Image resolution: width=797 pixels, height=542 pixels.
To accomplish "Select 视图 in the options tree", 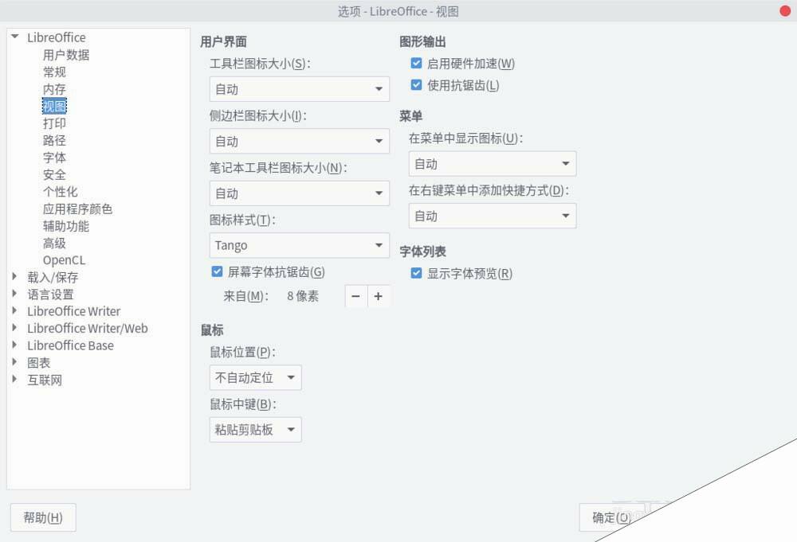I will [54, 106].
